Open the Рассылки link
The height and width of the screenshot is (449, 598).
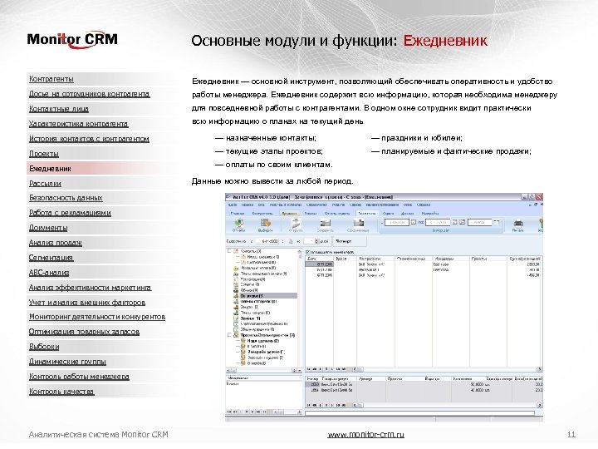click(x=45, y=184)
